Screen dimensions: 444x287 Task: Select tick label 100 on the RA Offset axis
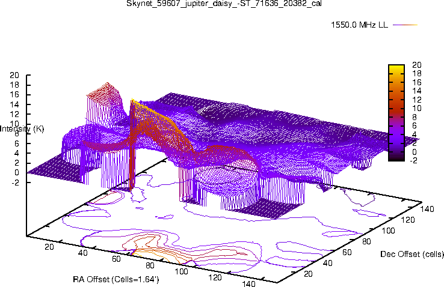coord(181,271)
